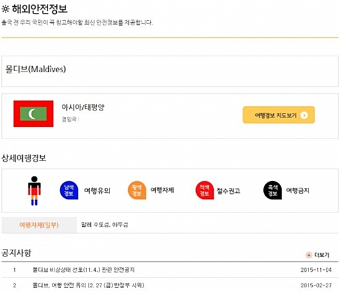Click the 철수권고 label text
The height and width of the screenshot is (291, 340).
click(228, 191)
